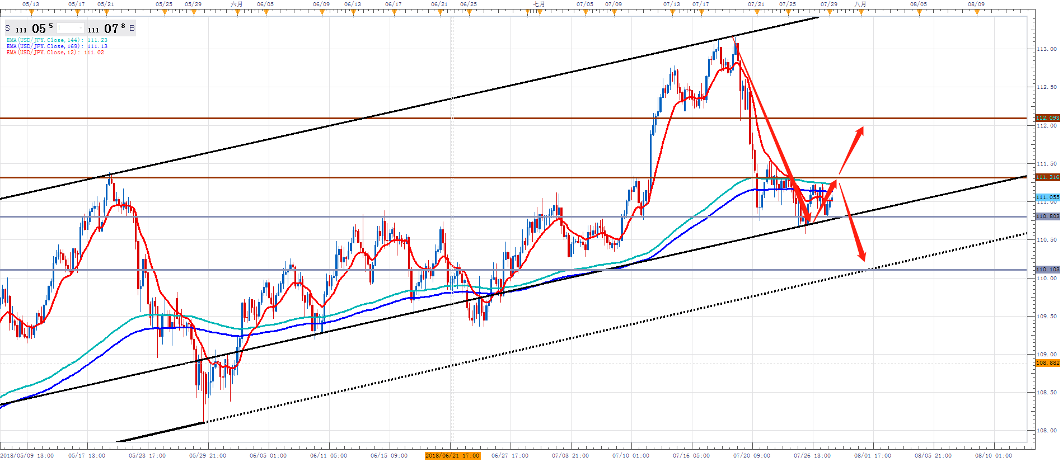Click the highlighted 2018/06/21 17:00 time label
This screenshot has width=1063, height=462.
pyautogui.click(x=452, y=456)
